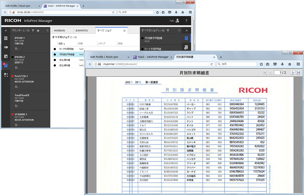Open the Yuki user account icon
The width and height of the screenshot is (304, 195).
(x=177, y=21)
